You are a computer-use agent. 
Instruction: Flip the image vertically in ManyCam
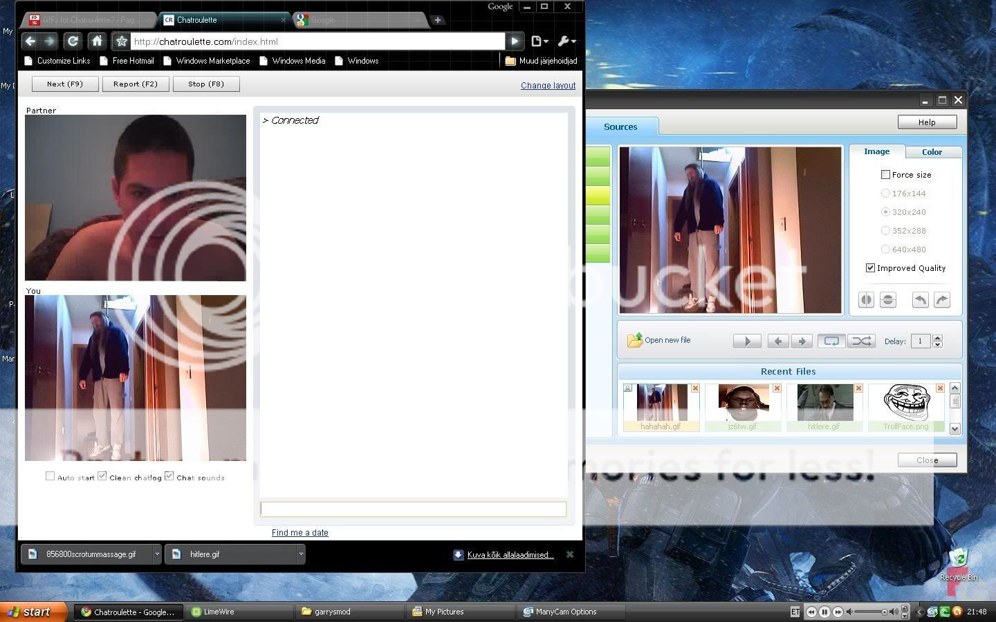pyautogui.click(x=888, y=300)
